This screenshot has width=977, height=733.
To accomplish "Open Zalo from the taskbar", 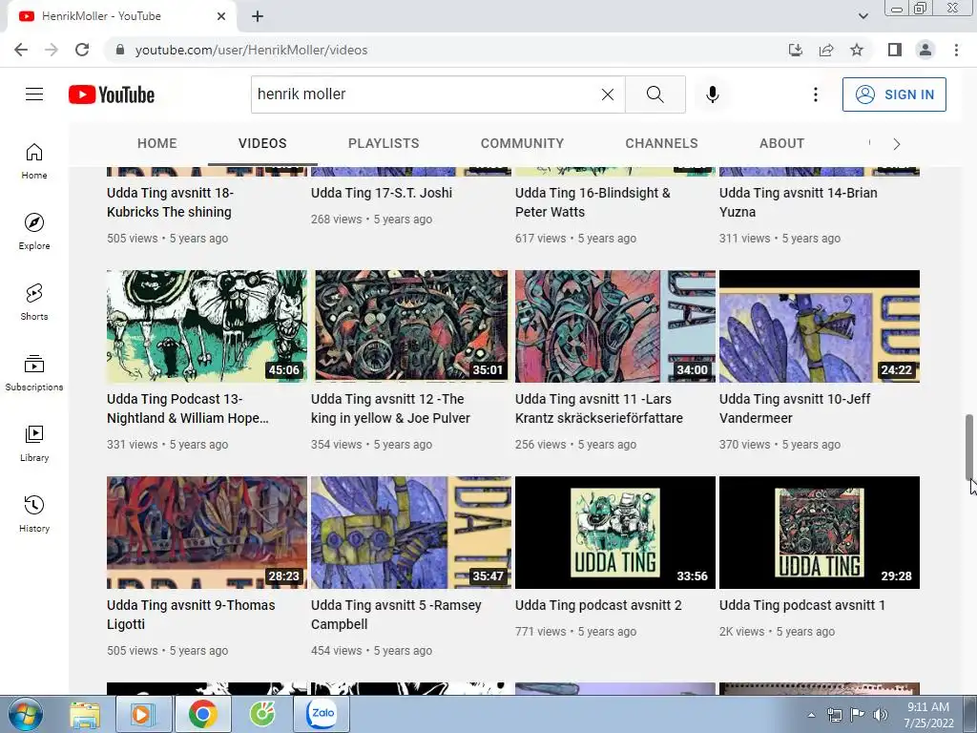I will coord(322,714).
